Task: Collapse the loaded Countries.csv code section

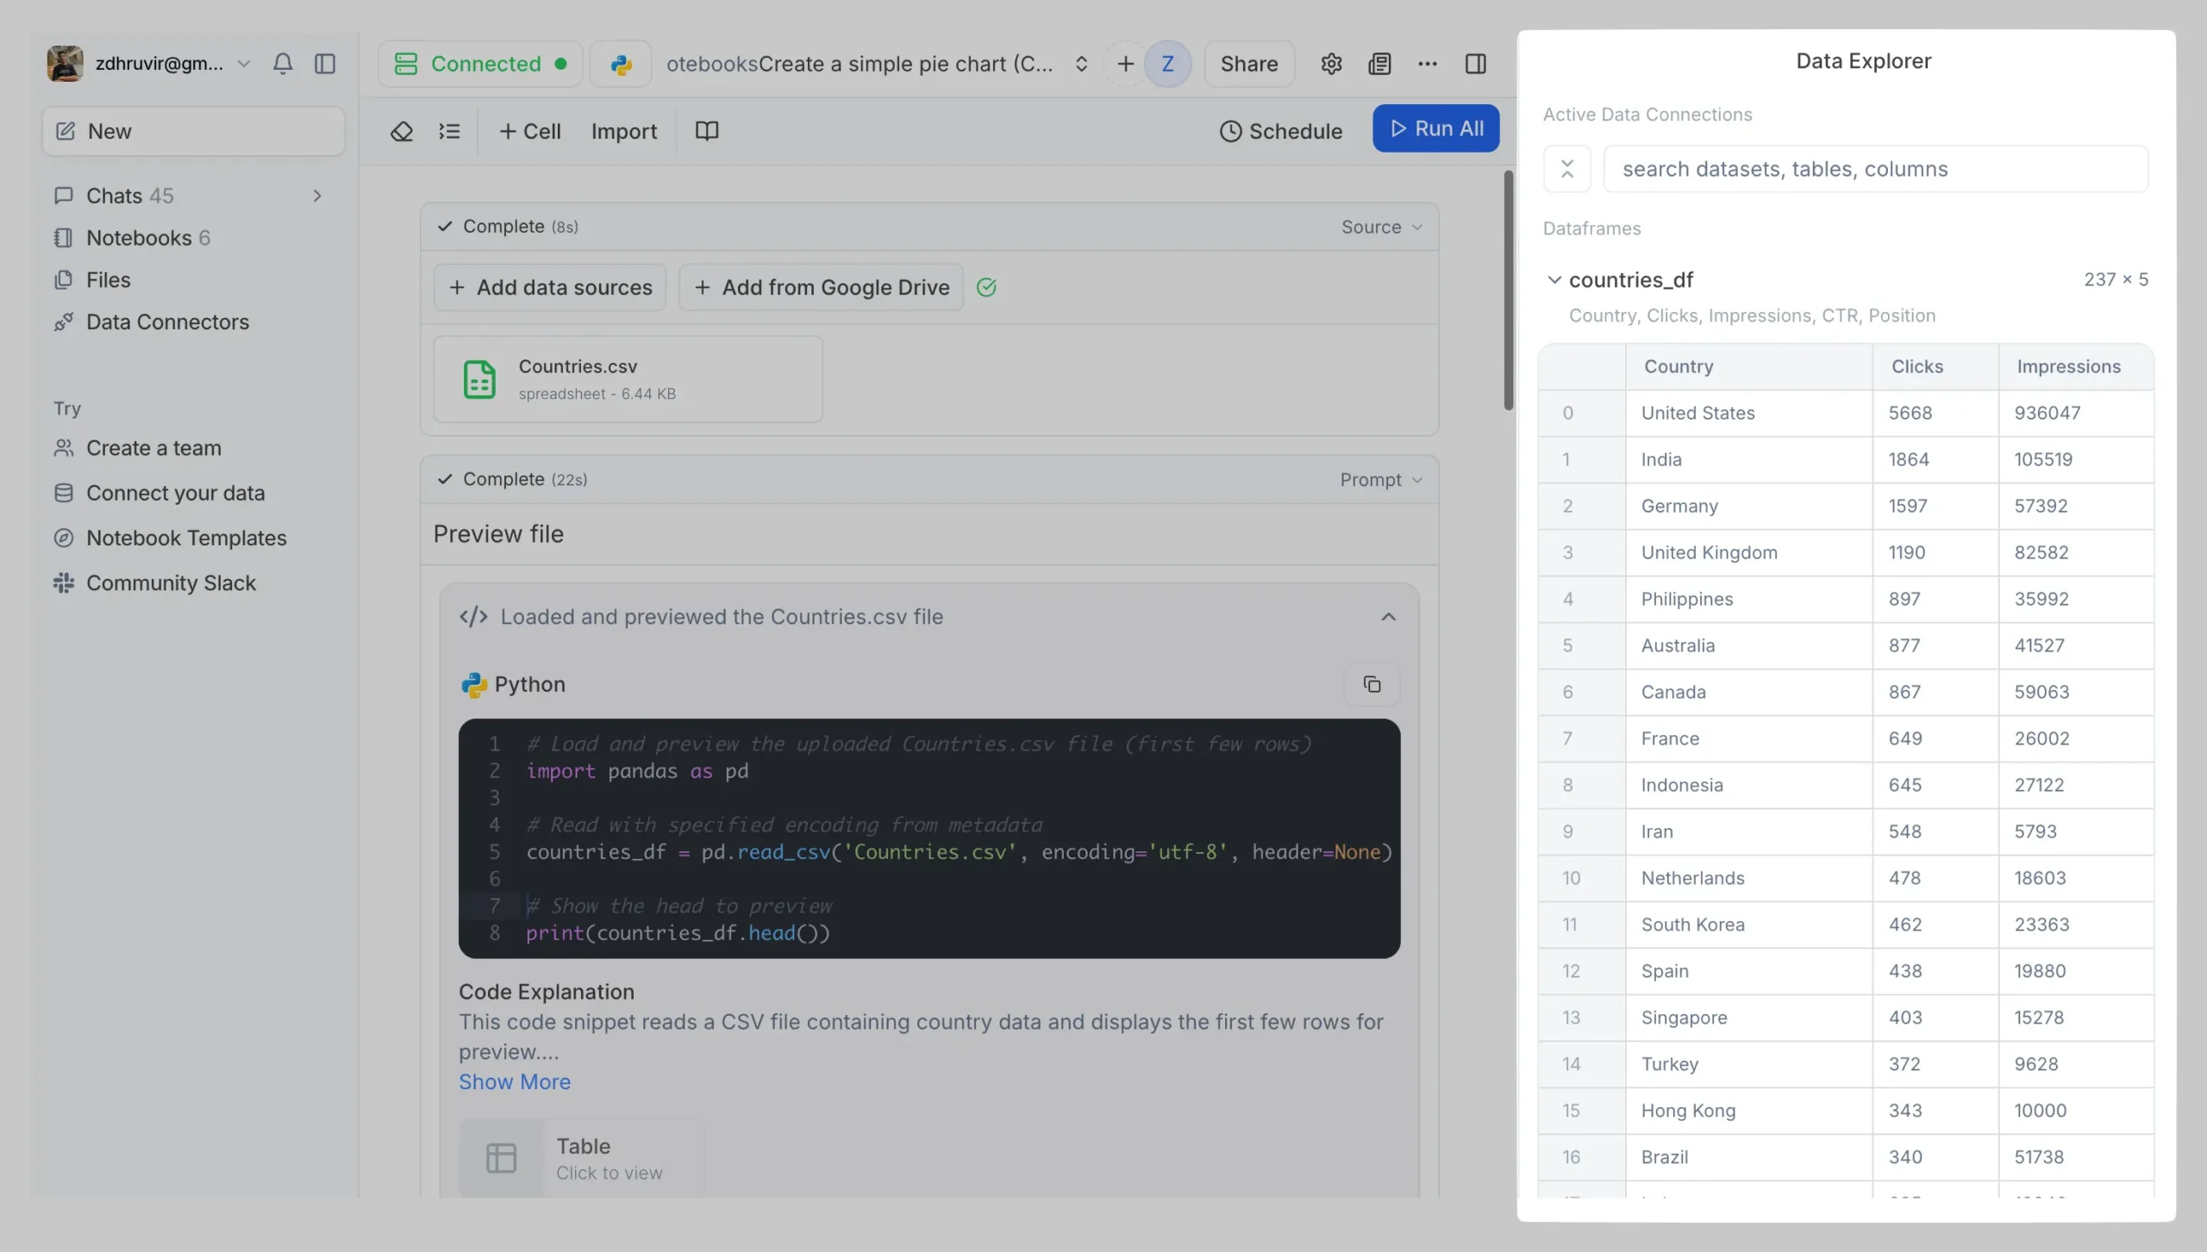Action: pos(1388,617)
